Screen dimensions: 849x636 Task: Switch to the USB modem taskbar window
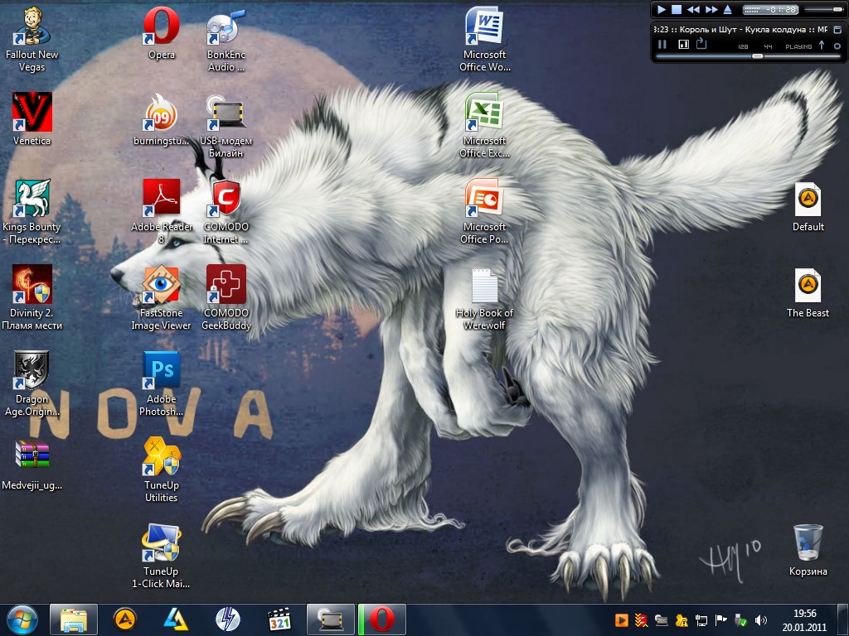[331, 619]
